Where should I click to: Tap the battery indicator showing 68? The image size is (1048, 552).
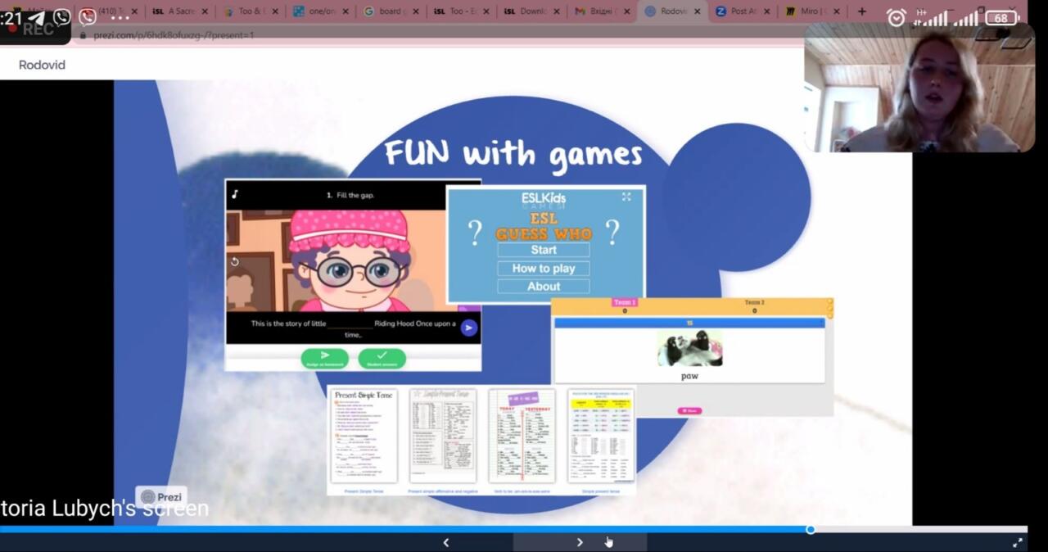tap(1001, 18)
